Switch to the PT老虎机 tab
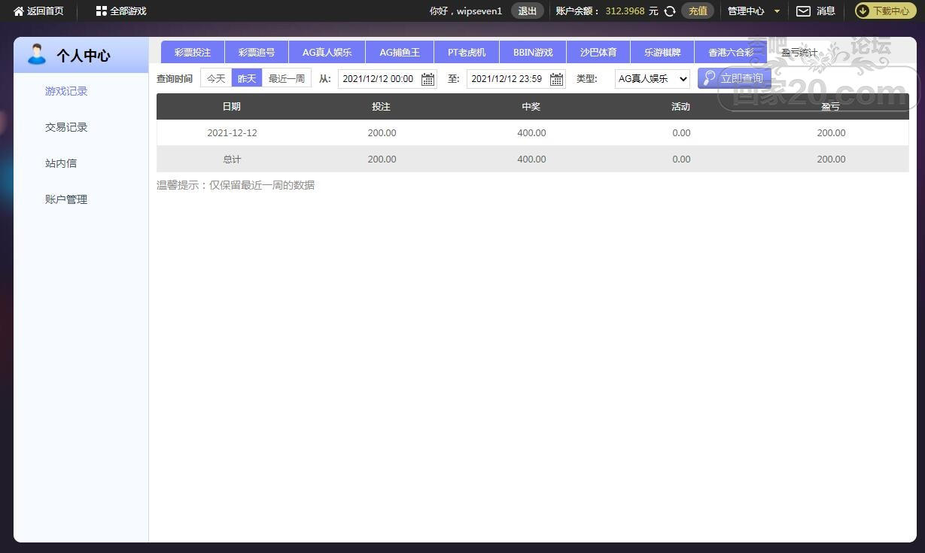The image size is (925, 553). point(467,52)
